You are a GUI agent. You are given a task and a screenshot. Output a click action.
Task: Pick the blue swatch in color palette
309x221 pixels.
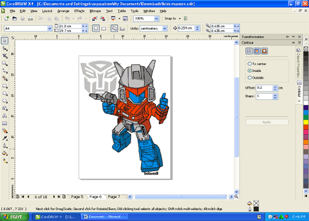306,112
